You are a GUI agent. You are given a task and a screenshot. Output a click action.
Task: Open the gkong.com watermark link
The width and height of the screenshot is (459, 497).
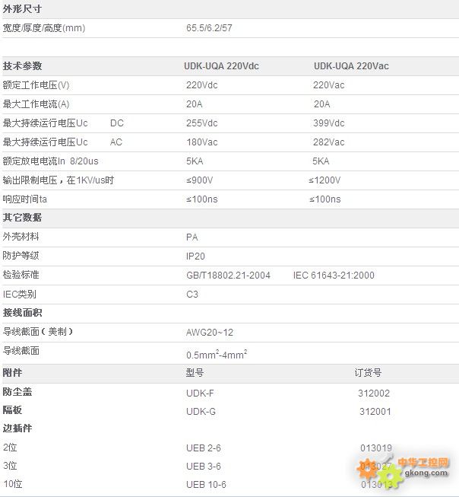pos(424,473)
